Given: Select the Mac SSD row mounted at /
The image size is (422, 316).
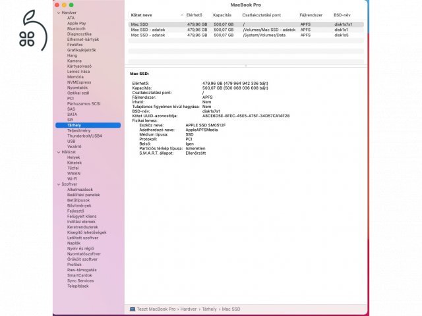Looking at the screenshot, I should tap(246, 24).
